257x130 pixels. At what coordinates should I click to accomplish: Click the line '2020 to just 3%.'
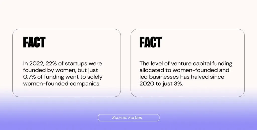coord(161,84)
